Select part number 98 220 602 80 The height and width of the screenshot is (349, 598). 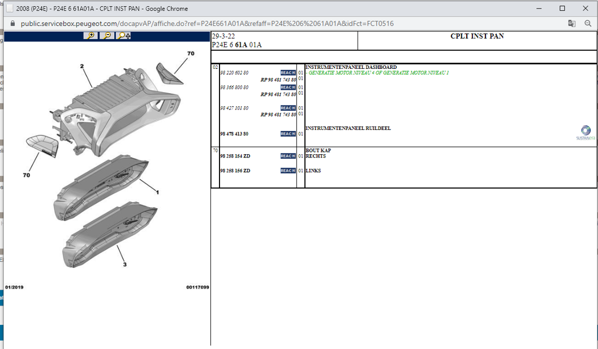point(234,73)
